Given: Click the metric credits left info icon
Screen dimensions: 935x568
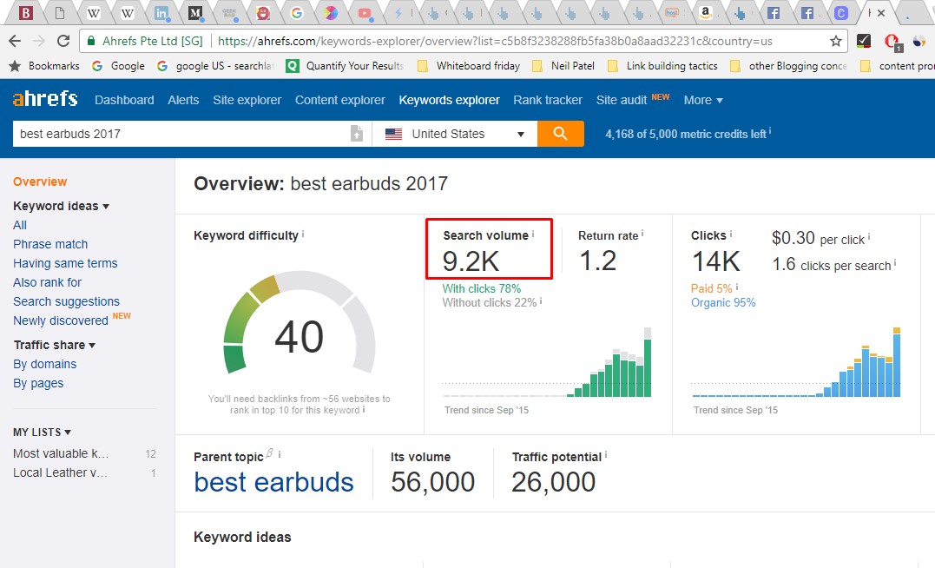Looking at the screenshot, I should 770,130.
